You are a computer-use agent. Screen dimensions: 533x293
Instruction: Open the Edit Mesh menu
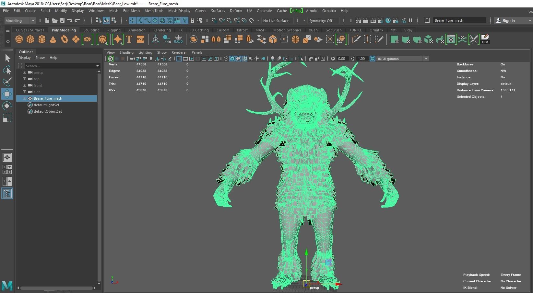(x=131, y=11)
